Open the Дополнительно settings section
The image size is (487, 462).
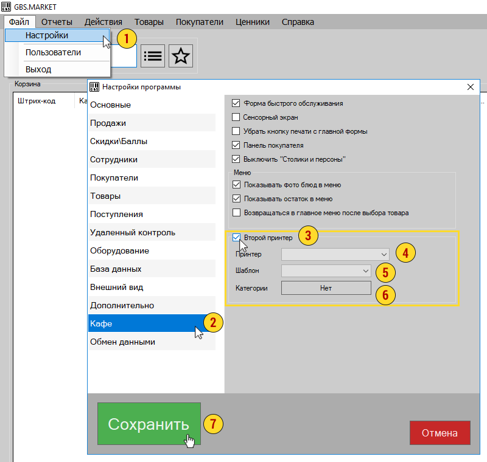click(x=152, y=305)
